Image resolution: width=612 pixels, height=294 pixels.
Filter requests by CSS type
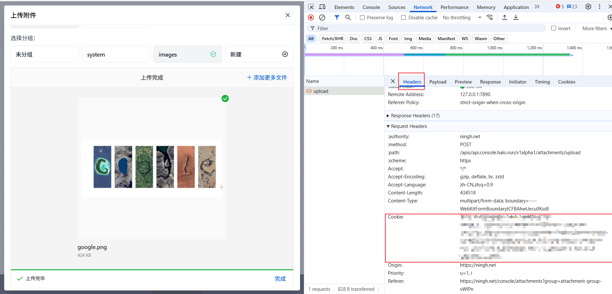click(368, 39)
